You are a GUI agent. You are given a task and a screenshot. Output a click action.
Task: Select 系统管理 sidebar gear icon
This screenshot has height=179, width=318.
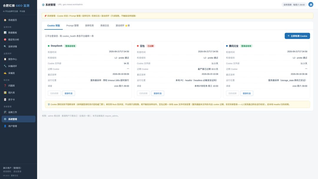5,119
